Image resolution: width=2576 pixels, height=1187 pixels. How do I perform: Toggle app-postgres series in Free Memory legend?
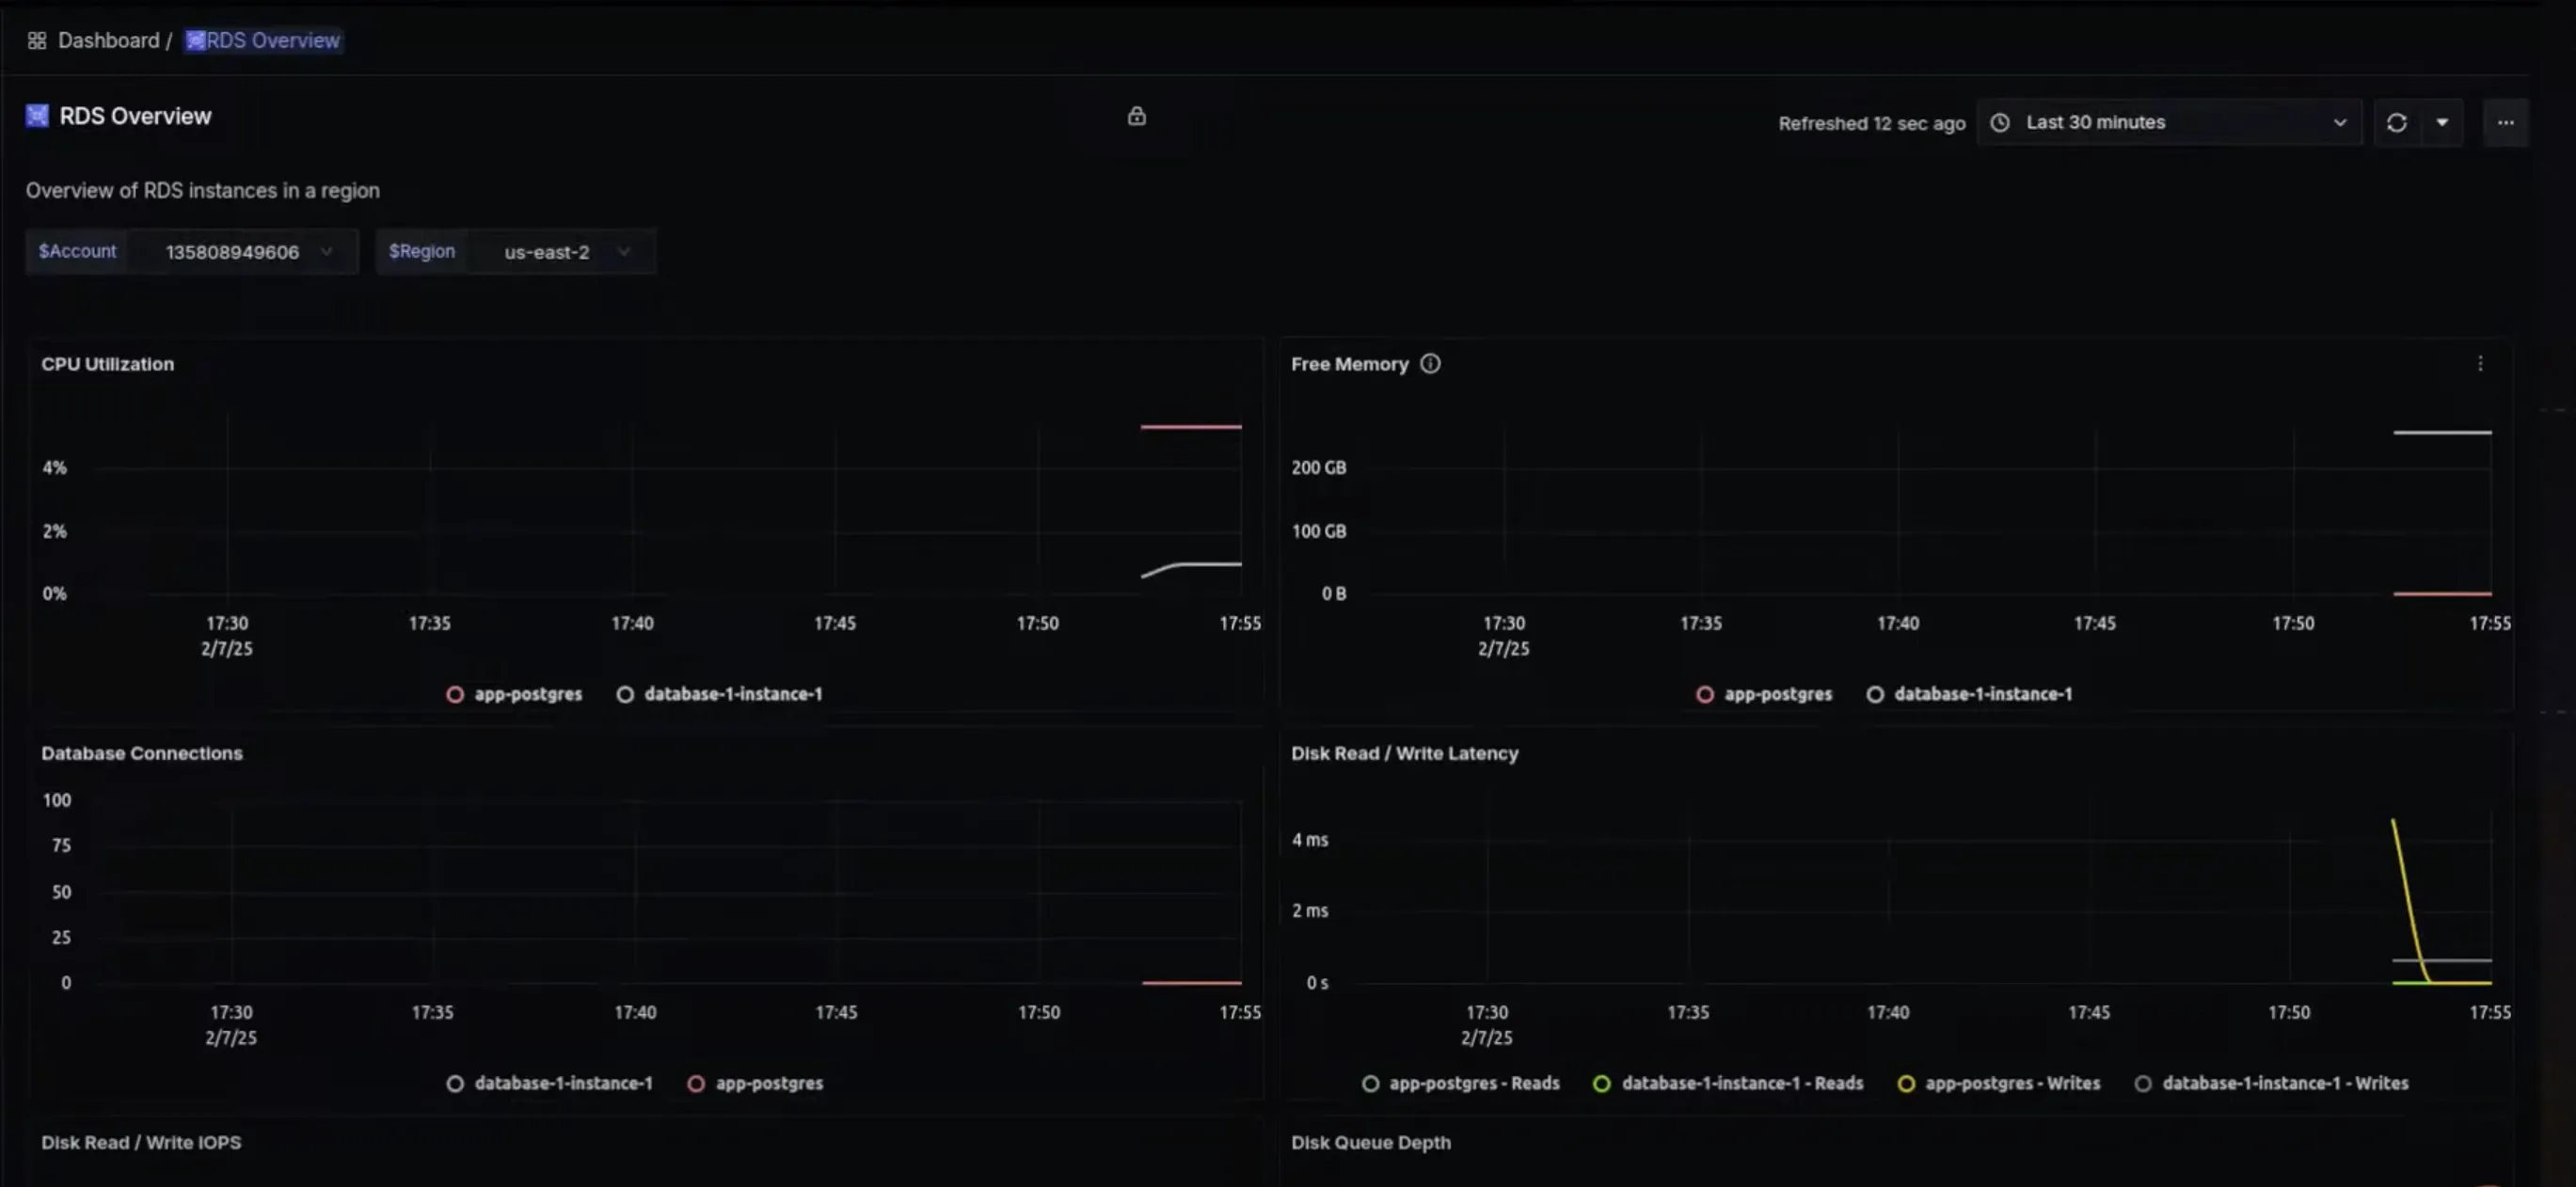(1764, 694)
